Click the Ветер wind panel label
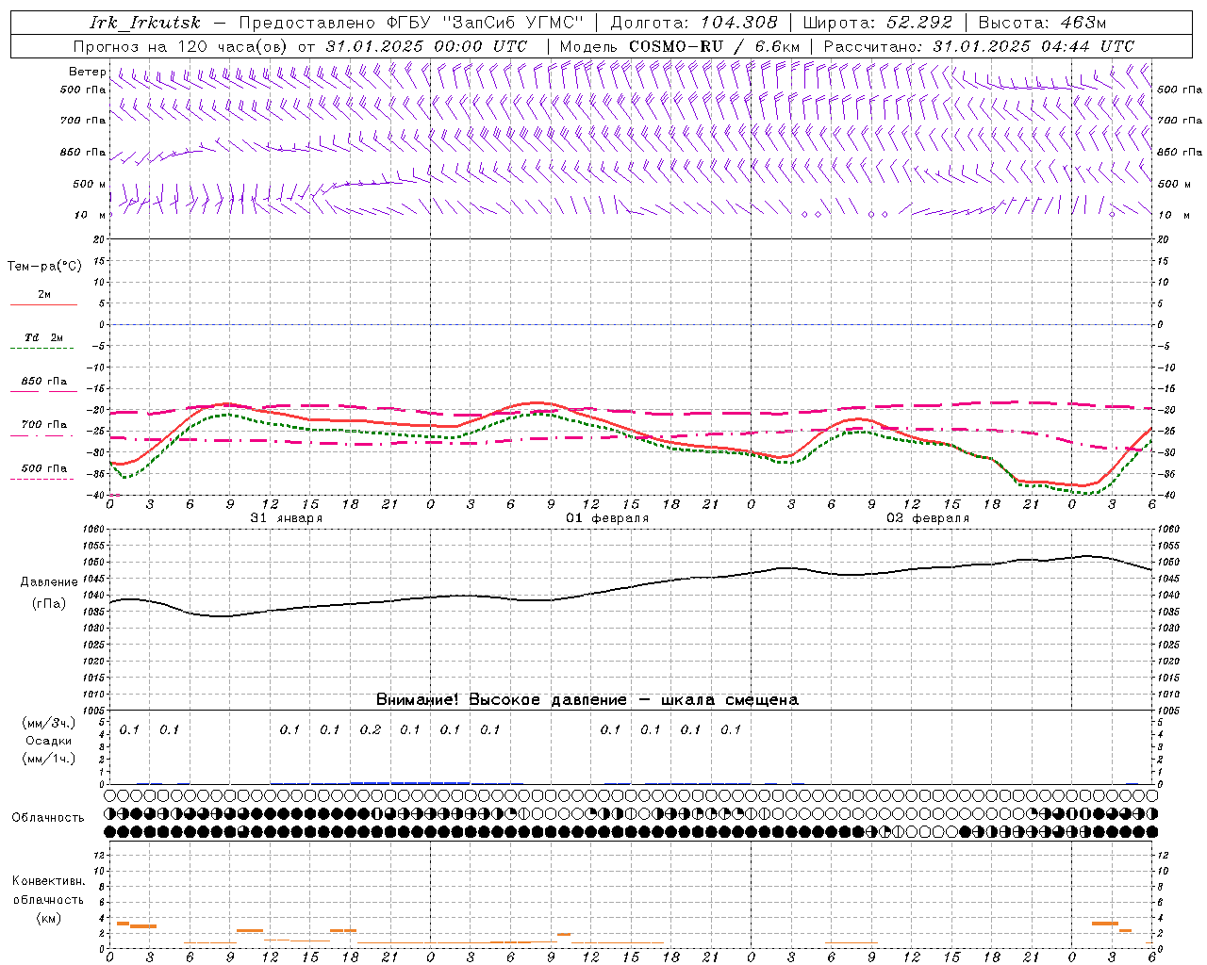 coord(87,72)
